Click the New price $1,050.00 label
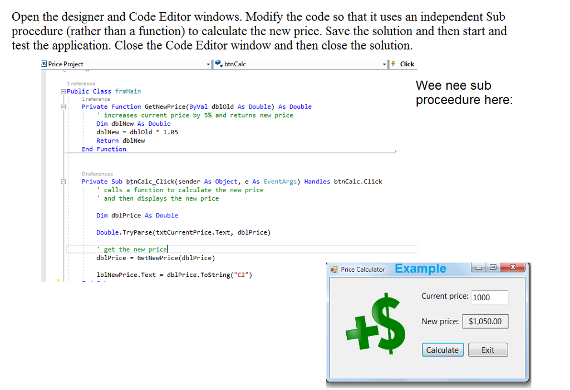This screenshot has width=570, height=390. [x=485, y=321]
